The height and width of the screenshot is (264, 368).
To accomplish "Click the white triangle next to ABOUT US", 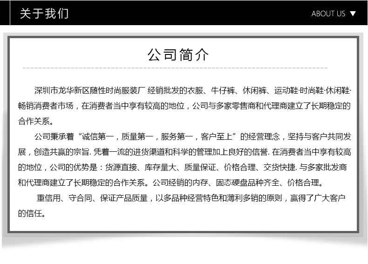I will click(x=353, y=14).
